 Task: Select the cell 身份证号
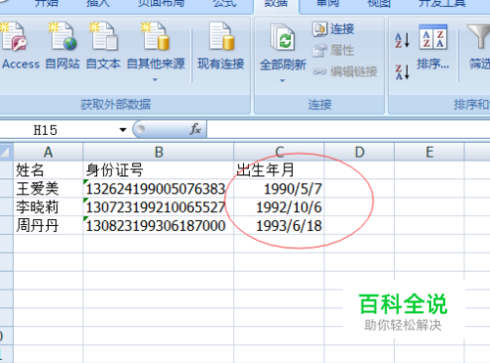point(159,170)
